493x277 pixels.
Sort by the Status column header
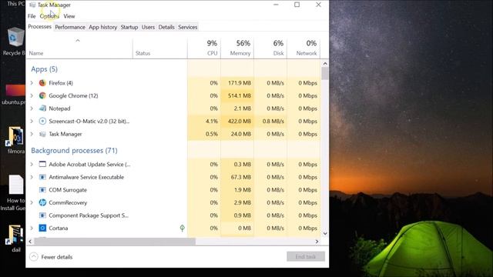(159, 48)
